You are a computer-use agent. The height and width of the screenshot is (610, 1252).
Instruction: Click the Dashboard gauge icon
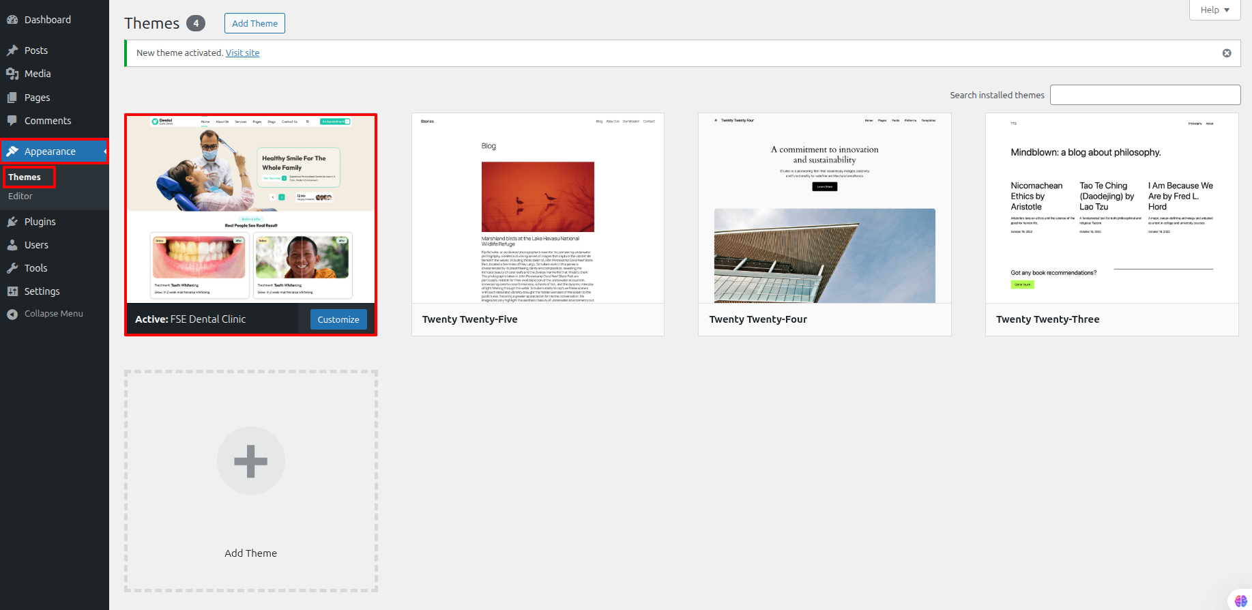(12, 20)
